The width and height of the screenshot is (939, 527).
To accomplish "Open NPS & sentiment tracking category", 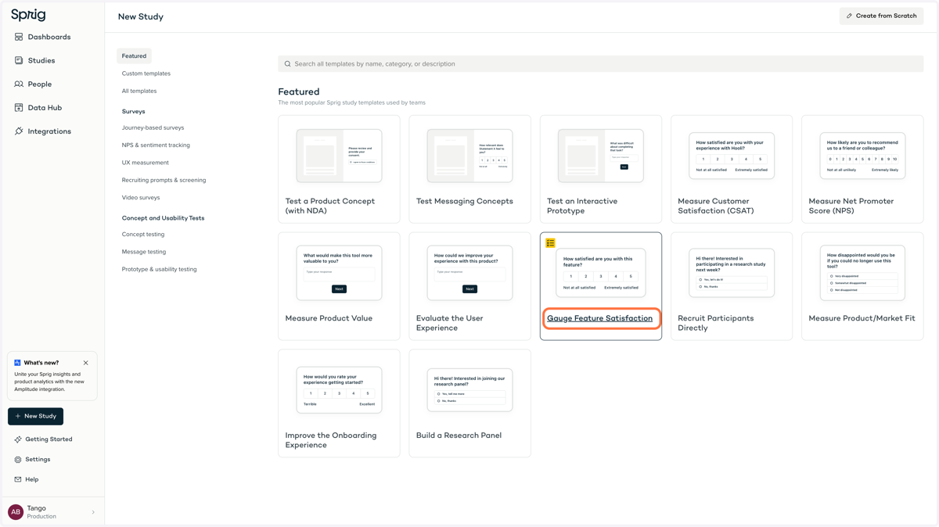I will pyautogui.click(x=156, y=145).
